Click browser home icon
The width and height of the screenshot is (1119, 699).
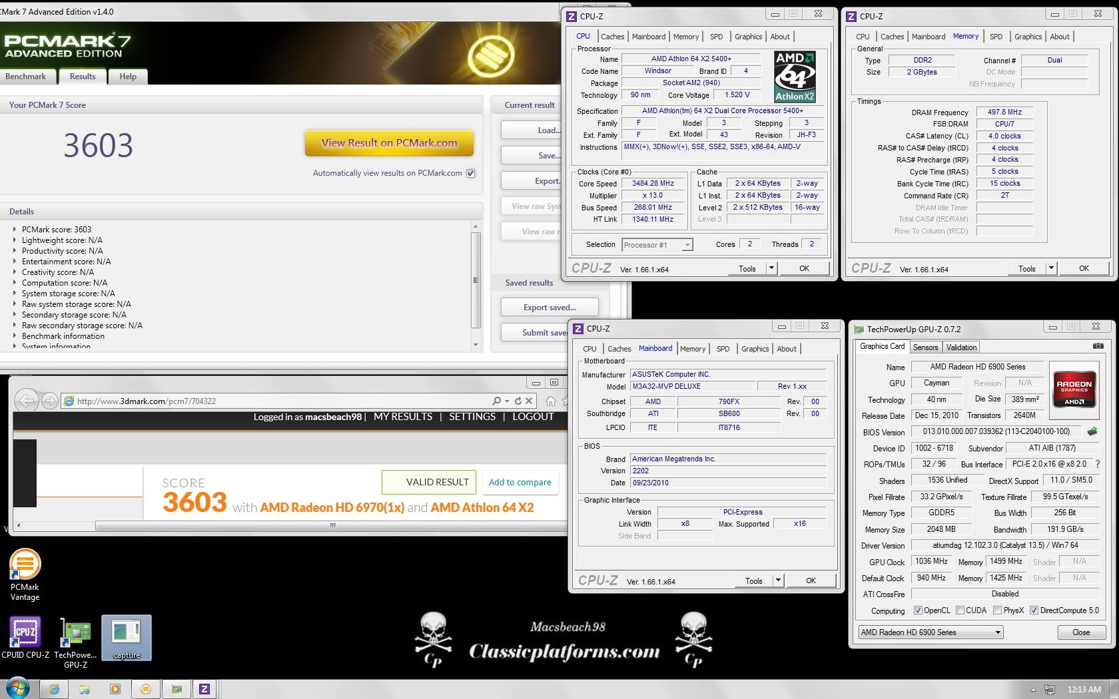point(550,401)
